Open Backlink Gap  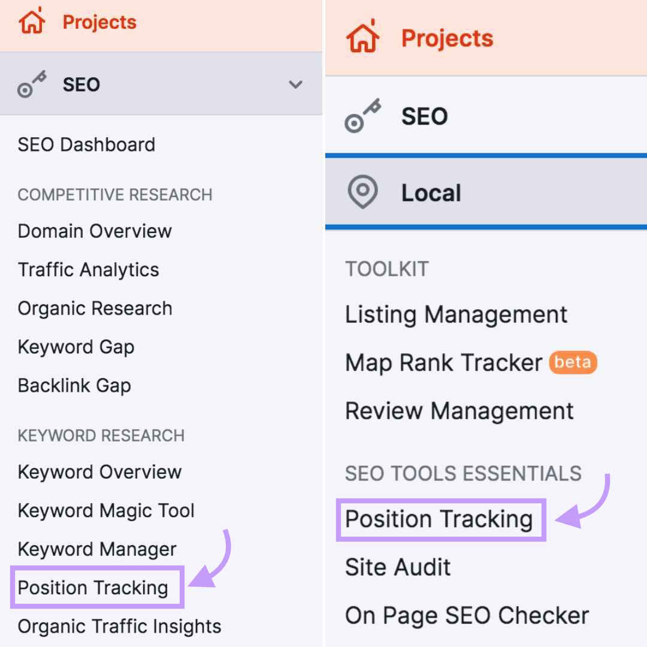74,385
